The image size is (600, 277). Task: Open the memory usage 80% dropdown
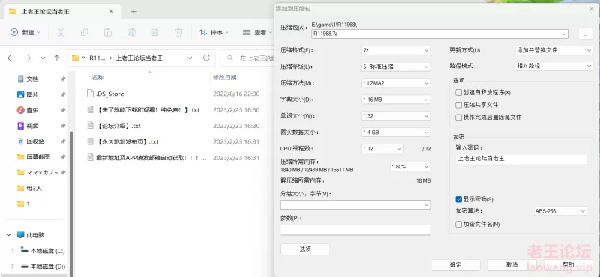pyautogui.click(x=409, y=167)
